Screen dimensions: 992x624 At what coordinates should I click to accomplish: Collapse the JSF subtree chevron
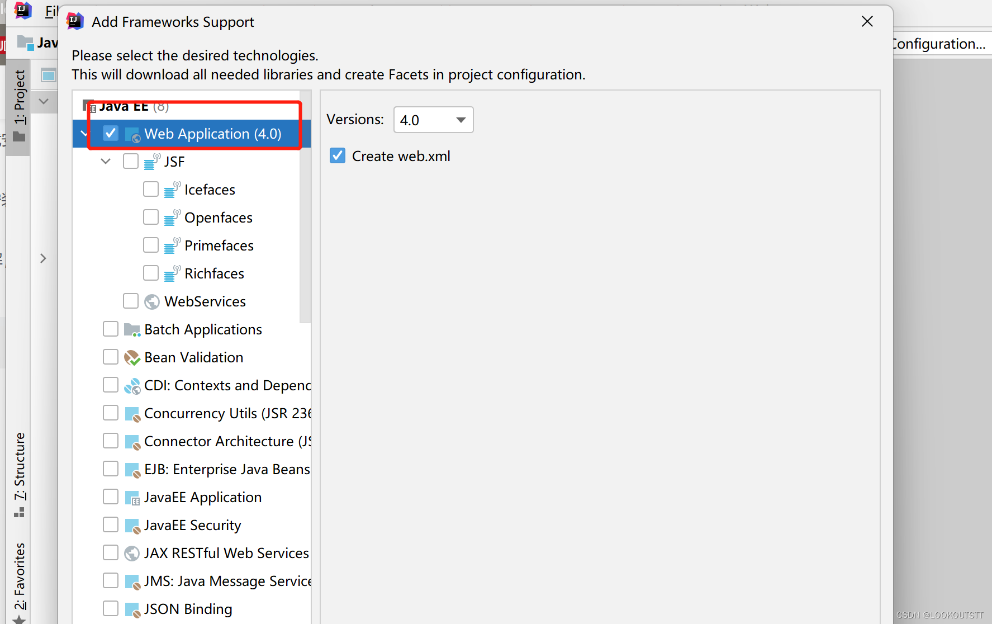[106, 161]
